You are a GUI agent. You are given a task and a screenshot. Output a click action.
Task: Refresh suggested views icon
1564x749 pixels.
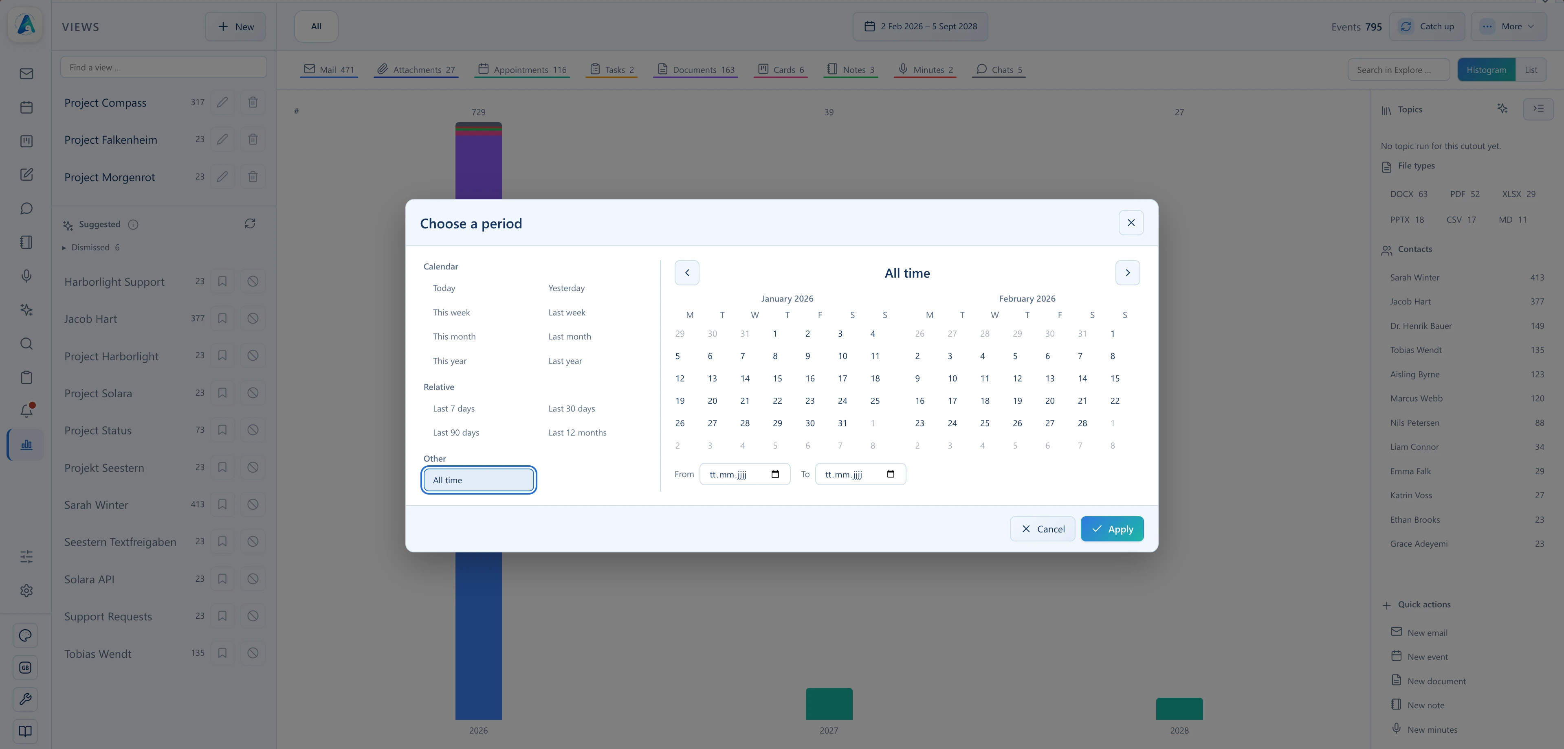250,224
